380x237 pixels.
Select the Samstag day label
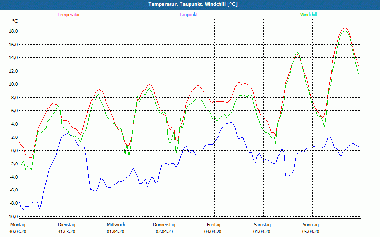262,225
